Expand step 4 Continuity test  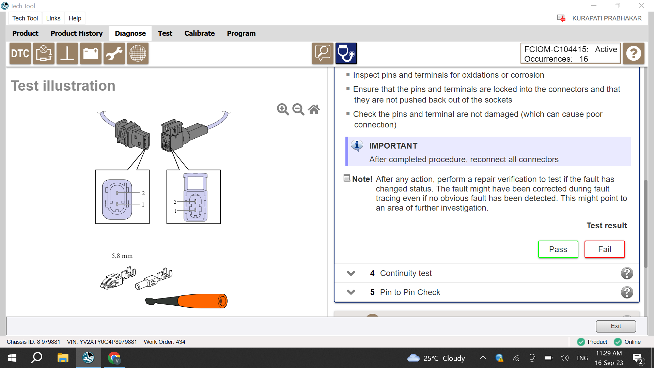[351, 273]
